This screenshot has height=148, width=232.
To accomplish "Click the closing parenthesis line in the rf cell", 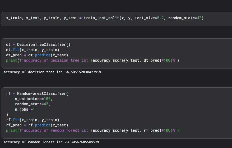I will (7, 115).
